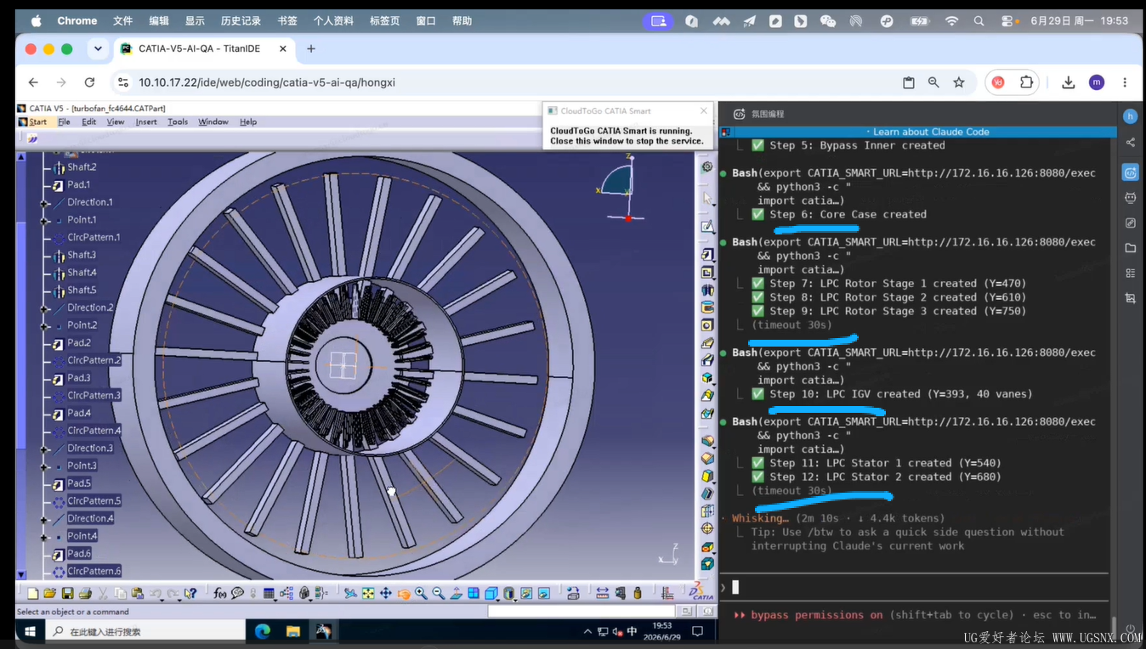The image size is (1146, 649).
Task: Click the Normal View icon
Action: (x=456, y=593)
